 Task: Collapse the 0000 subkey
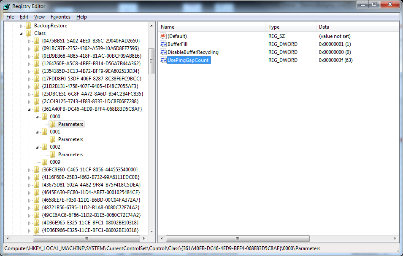pos(37,117)
